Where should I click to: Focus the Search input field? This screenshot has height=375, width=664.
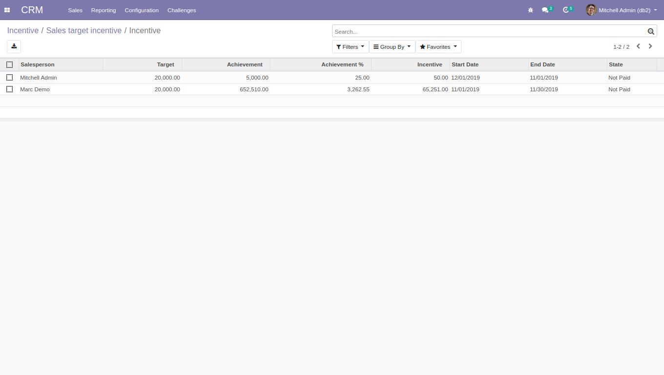tap(489, 31)
